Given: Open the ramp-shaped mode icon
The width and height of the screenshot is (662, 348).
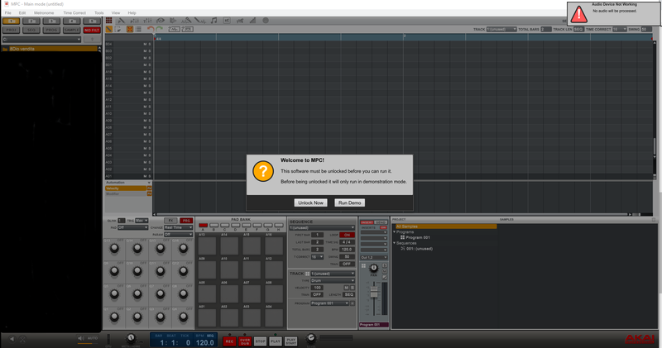Looking at the screenshot, I should 252,20.
